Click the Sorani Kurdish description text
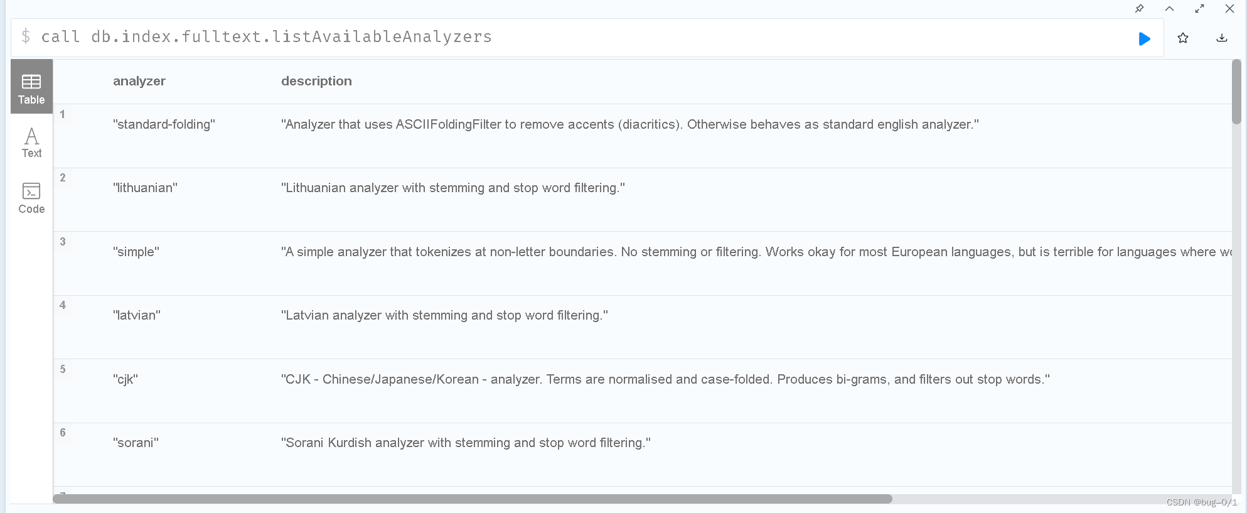 466,443
